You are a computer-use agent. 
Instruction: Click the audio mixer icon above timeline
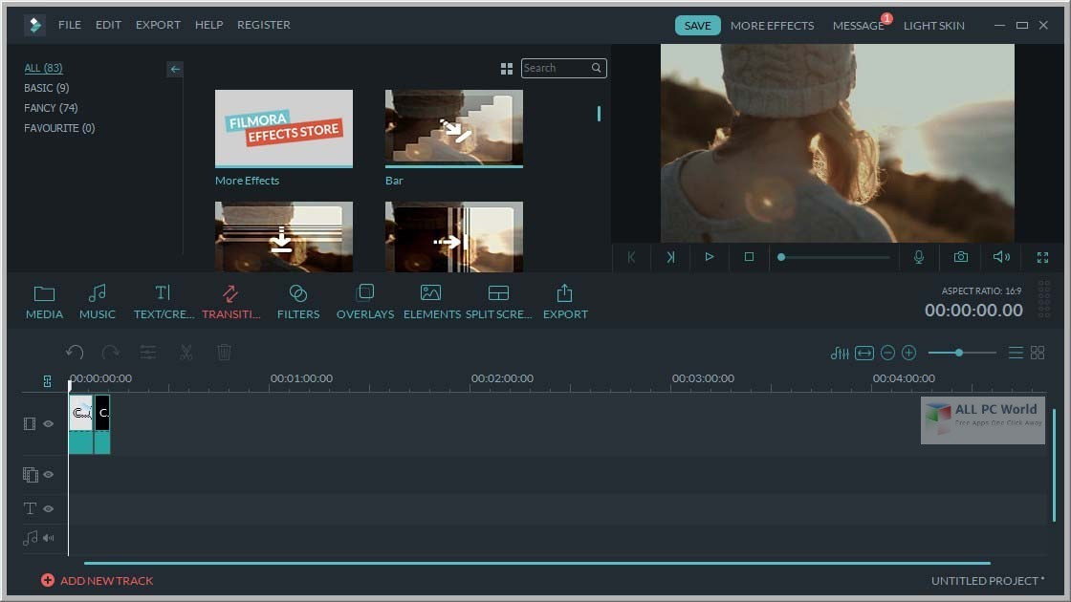pos(839,353)
